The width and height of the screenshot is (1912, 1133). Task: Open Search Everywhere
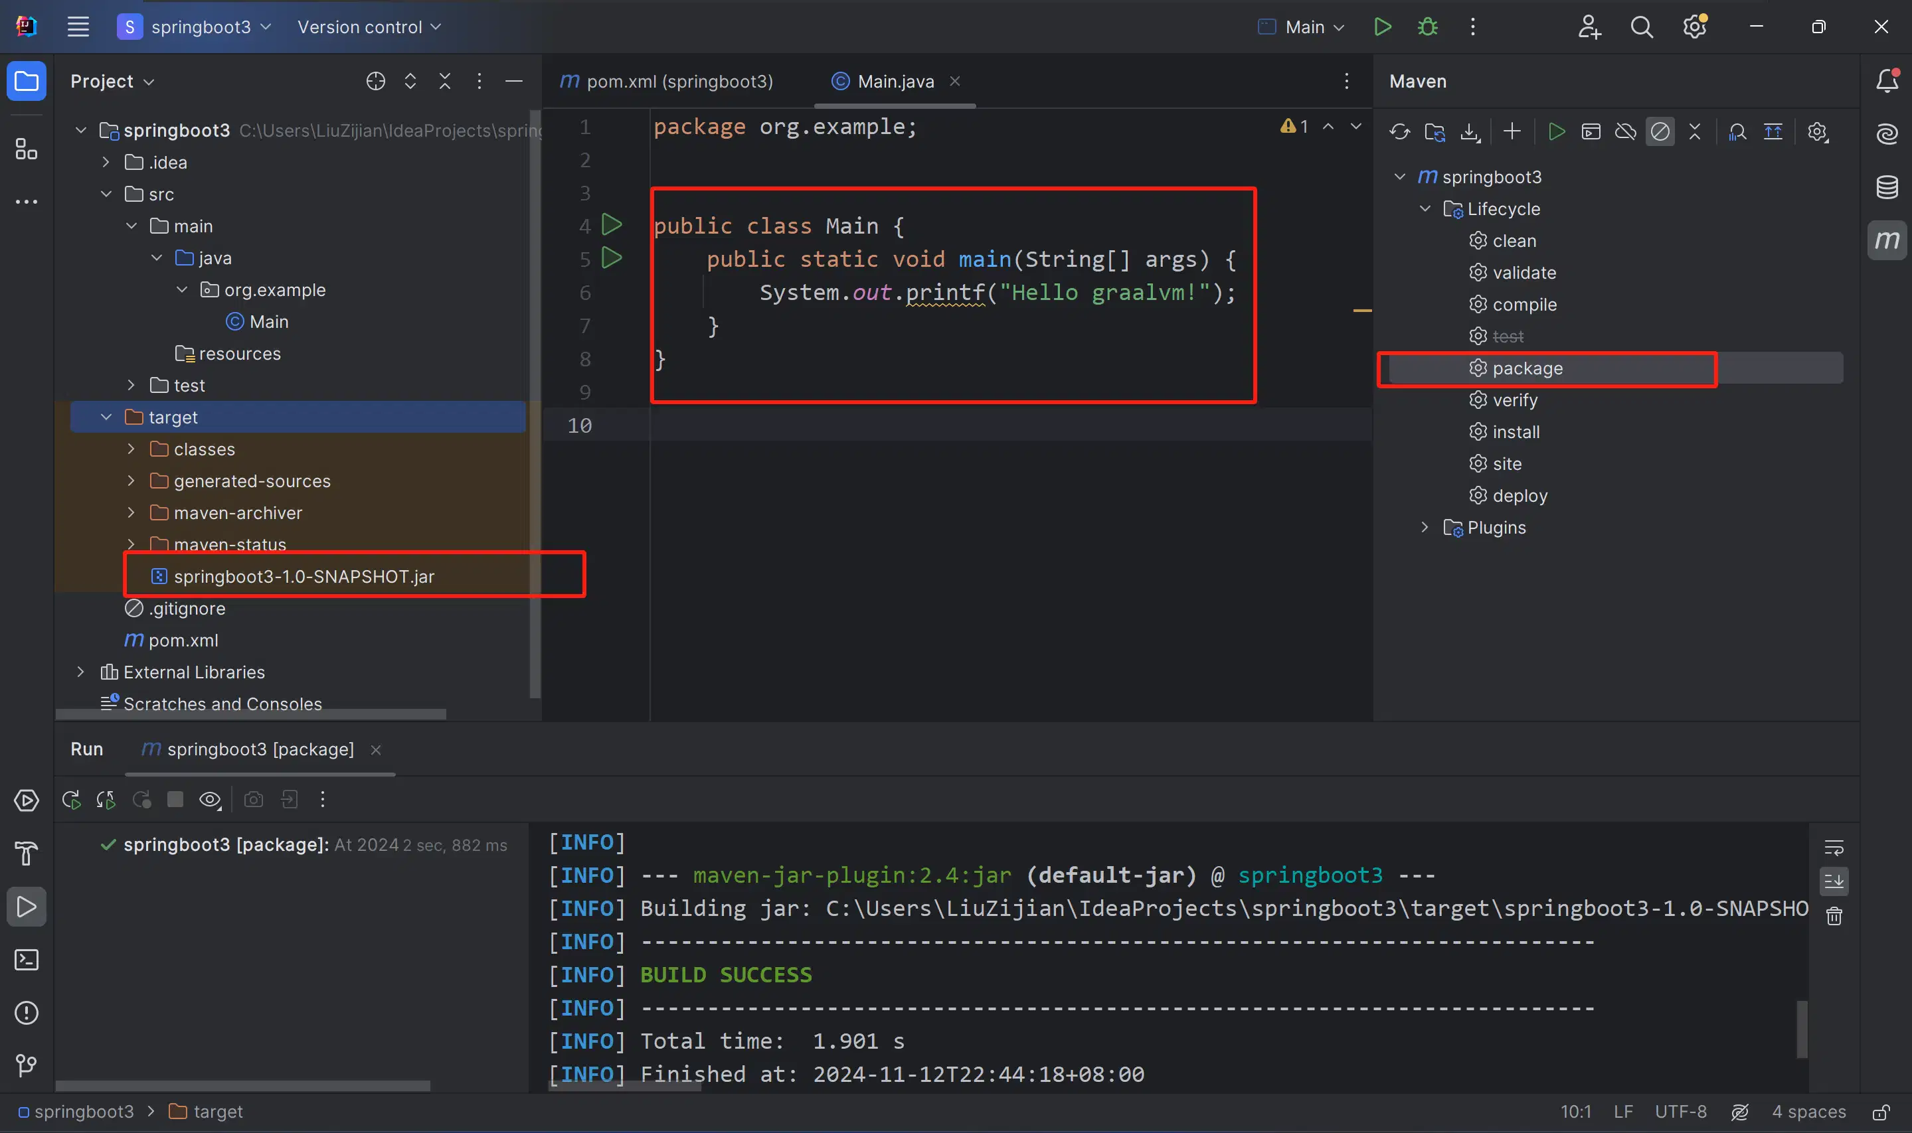[x=1642, y=27]
